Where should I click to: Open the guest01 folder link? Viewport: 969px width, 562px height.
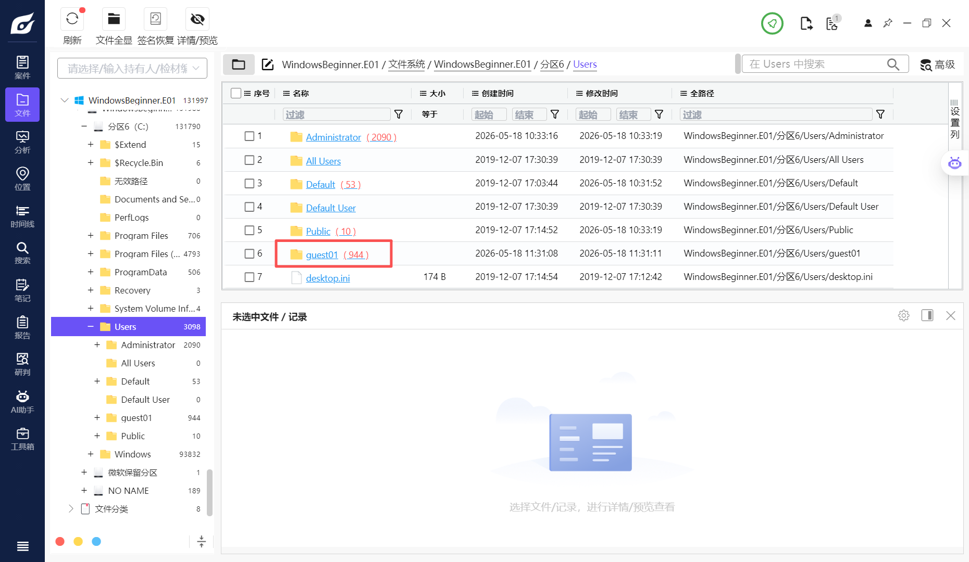click(x=322, y=255)
